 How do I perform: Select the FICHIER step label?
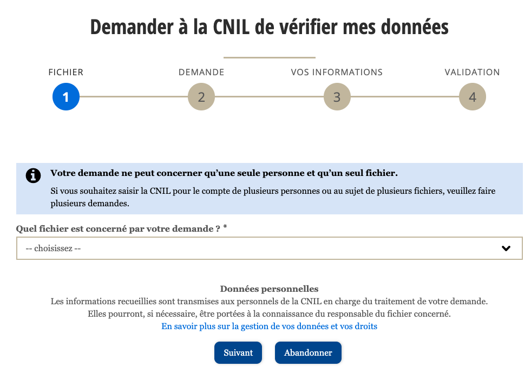[x=65, y=72]
